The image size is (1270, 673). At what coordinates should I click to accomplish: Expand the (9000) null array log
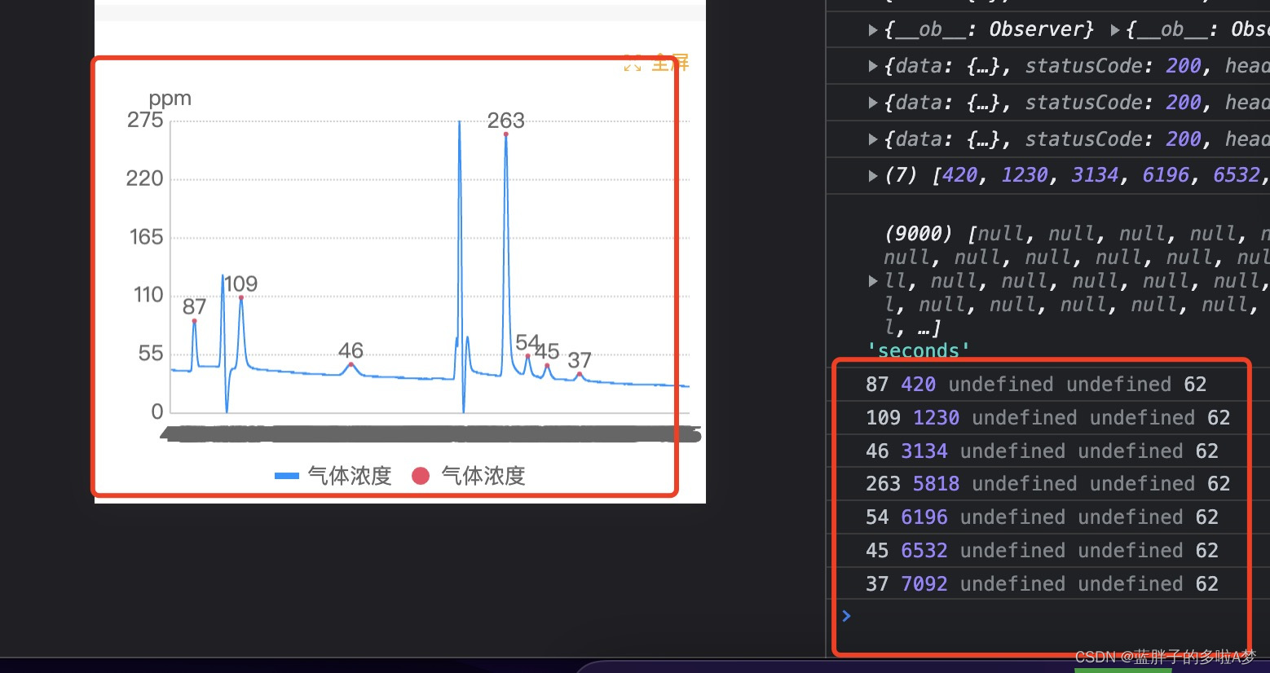[x=873, y=281]
